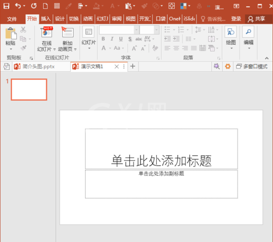Click the 告诉我 Tell me search box
The height and width of the screenshot is (242, 273).
(213, 19)
